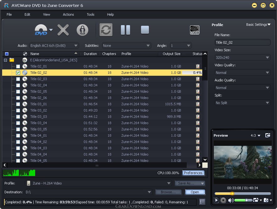Click the Preferences button

pyautogui.click(x=193, y=173)
